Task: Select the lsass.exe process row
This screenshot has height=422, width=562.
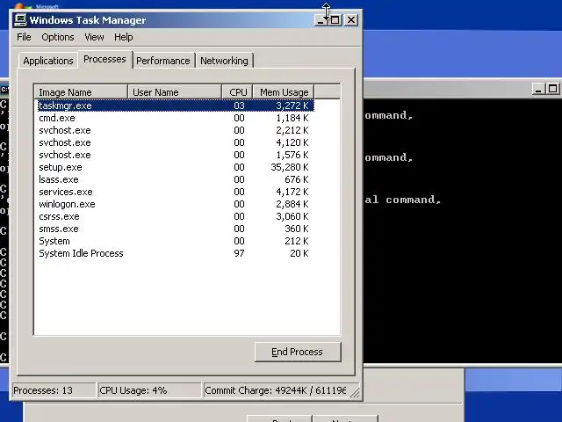Action: click(x=176, y=179)
